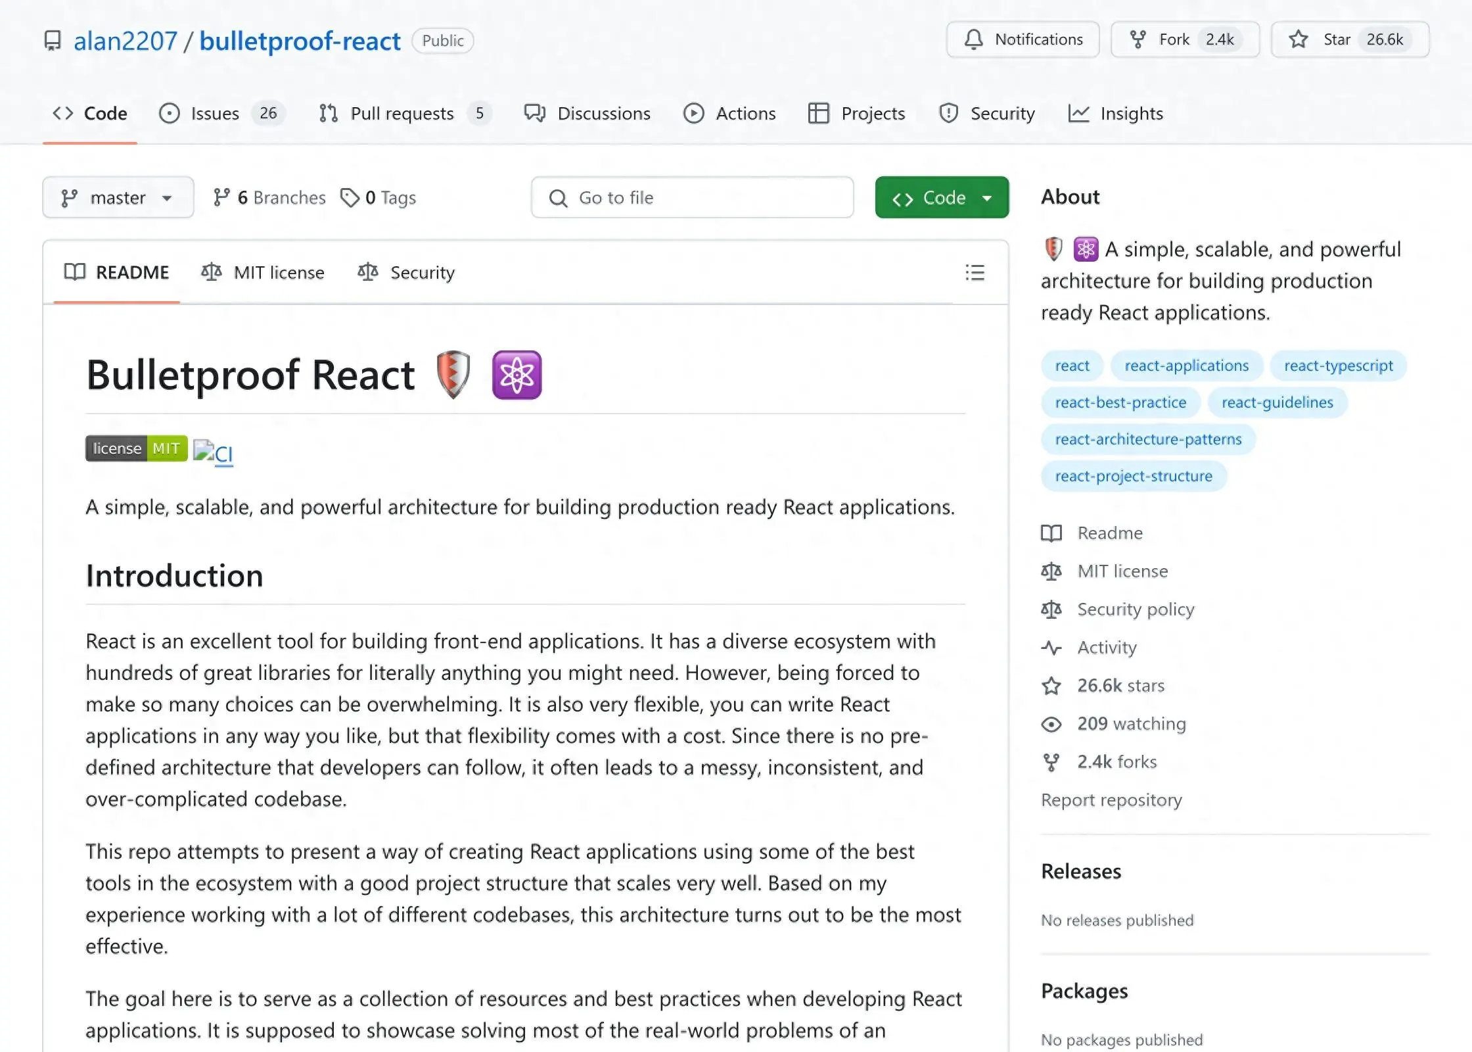This screenshot has height=1052, width=1472.
Task: Click the tag icon beside 0 Tags
Action: tap(350, 197)
